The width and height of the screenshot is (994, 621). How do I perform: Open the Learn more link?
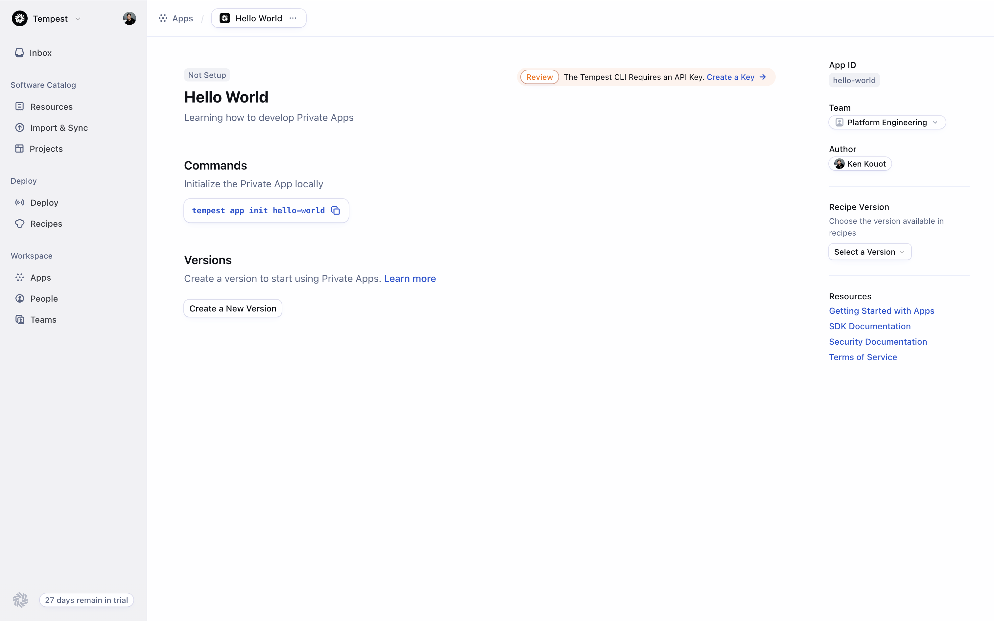(410, 279)
